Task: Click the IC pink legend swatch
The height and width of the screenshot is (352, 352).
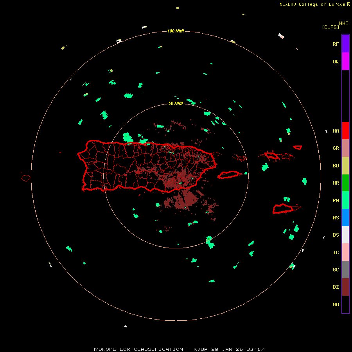Action: (345, 252)
